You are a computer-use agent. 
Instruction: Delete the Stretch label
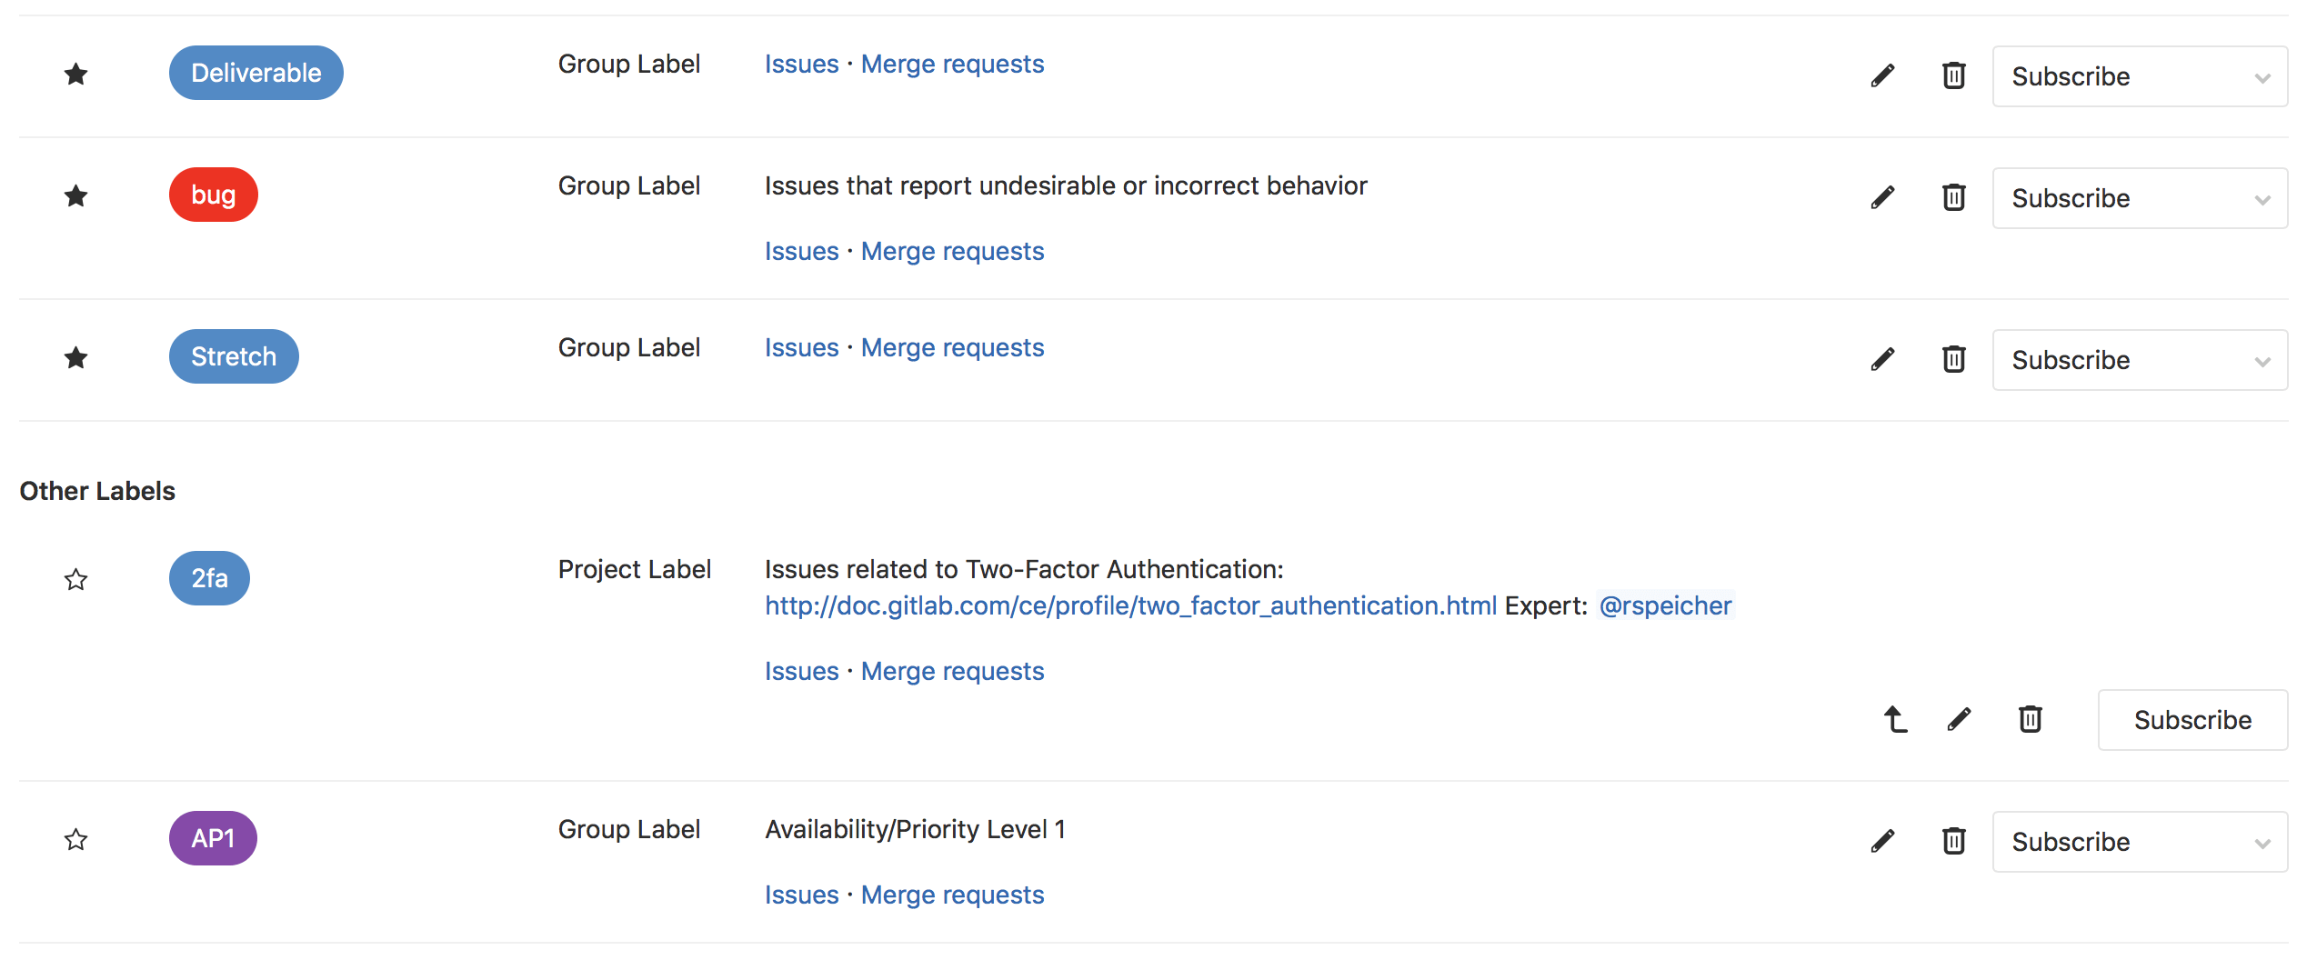tap(1953, 358)
